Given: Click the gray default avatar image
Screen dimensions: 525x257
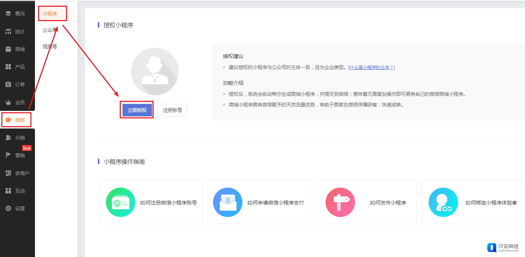Looking at the screenshot, I should click(x=155, y=72).
